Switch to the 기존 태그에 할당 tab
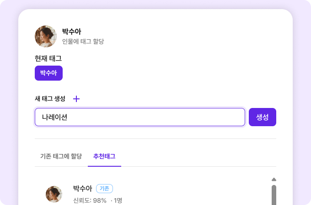 61,156
